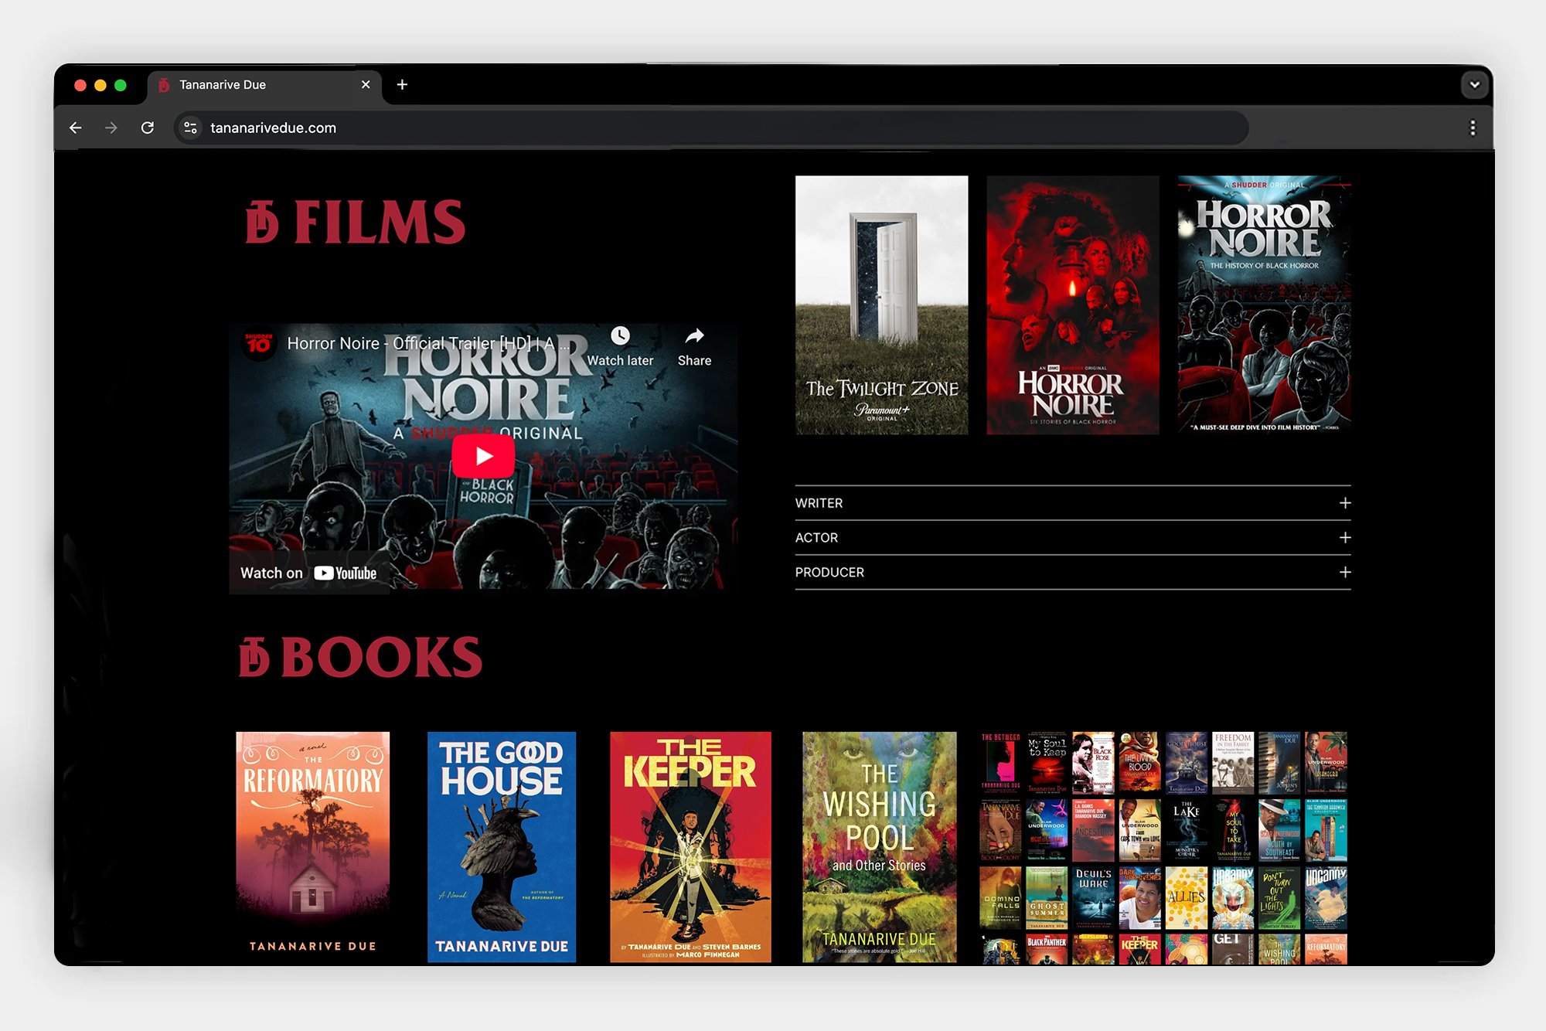This screenshot has height=1031, width=1546.
Task: Click the tab search dropdown arrow
Action: [1474, 84]
